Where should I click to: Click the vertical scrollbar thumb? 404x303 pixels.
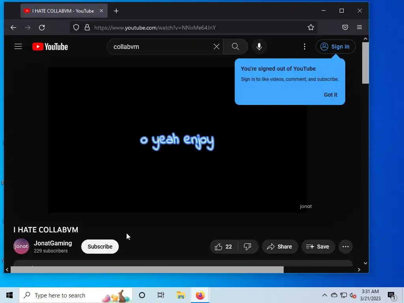pos(365,63)
